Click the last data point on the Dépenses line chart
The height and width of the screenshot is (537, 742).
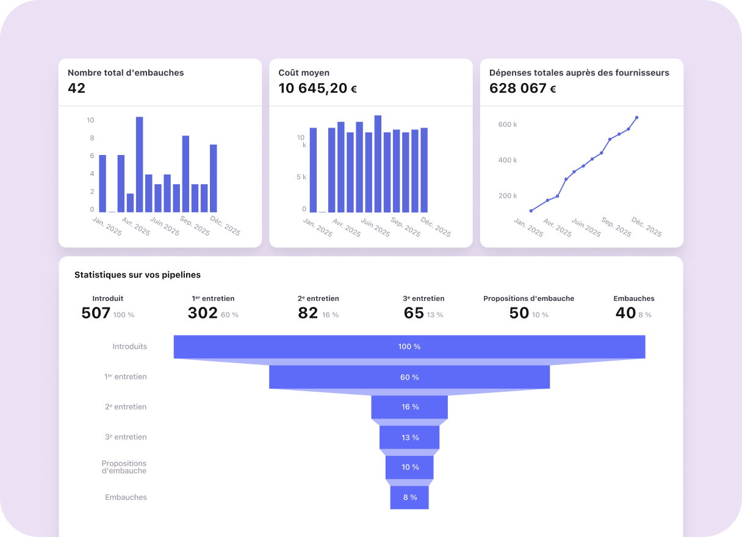click(x=636, y=118)
